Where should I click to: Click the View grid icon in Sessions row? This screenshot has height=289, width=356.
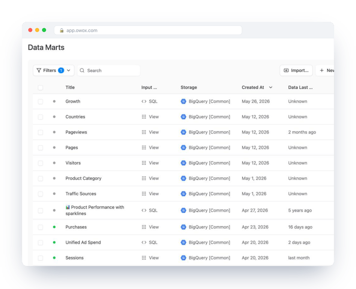click(144, 258)
